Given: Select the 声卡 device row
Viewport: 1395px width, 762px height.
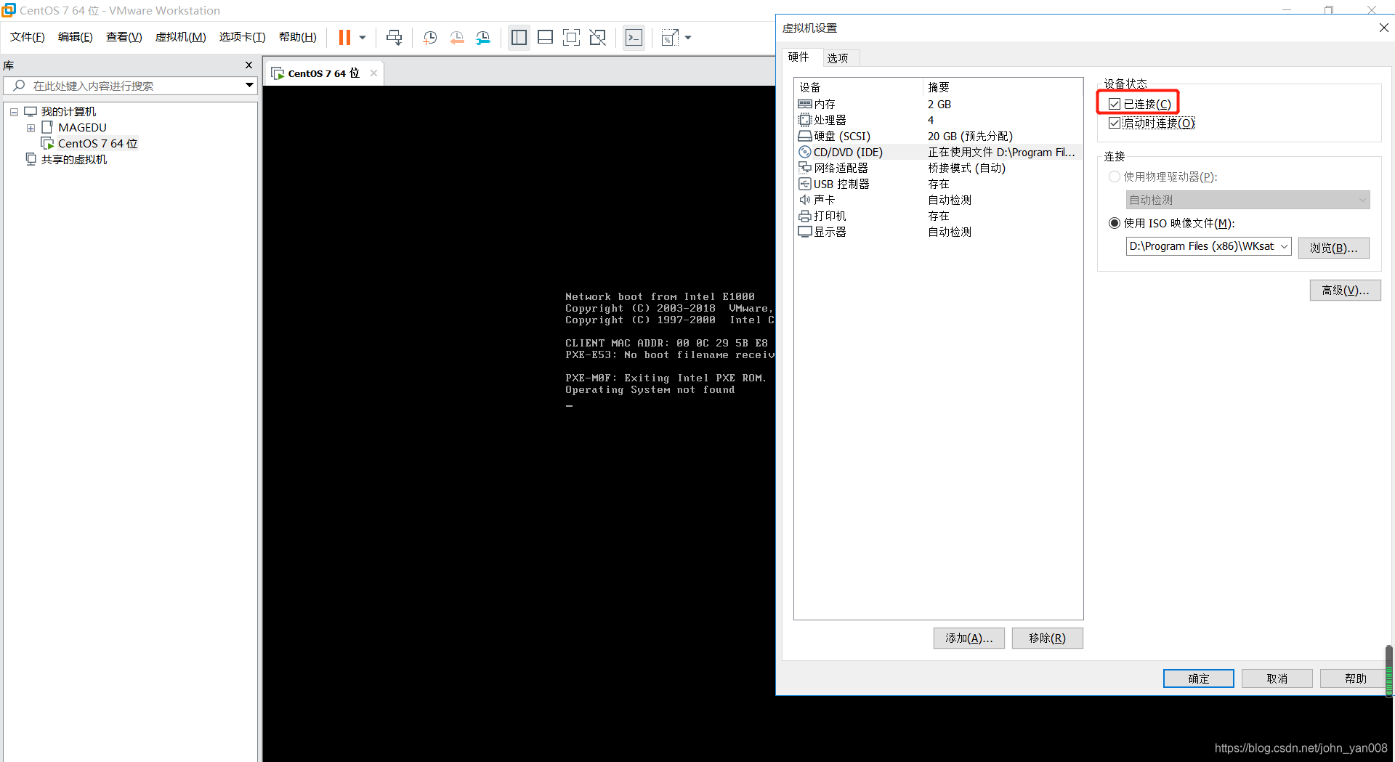Looking at the screenshot, I should [938, 200].
